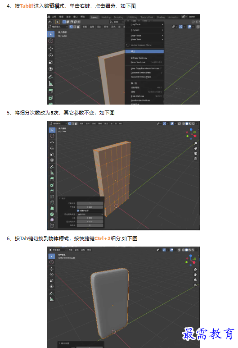Screen dimensions: 238x348
Task: Select the Cursor tool in the first Blender screenshot
Action: (x=51, y=41)
